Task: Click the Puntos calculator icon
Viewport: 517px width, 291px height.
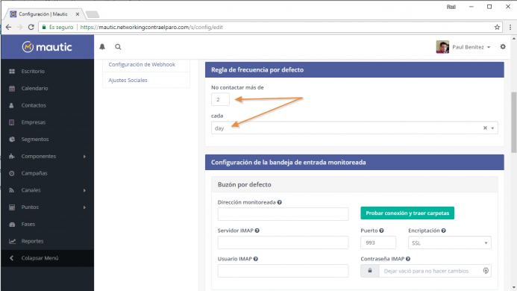Action: pyautogui.click(x=12, y=207)
